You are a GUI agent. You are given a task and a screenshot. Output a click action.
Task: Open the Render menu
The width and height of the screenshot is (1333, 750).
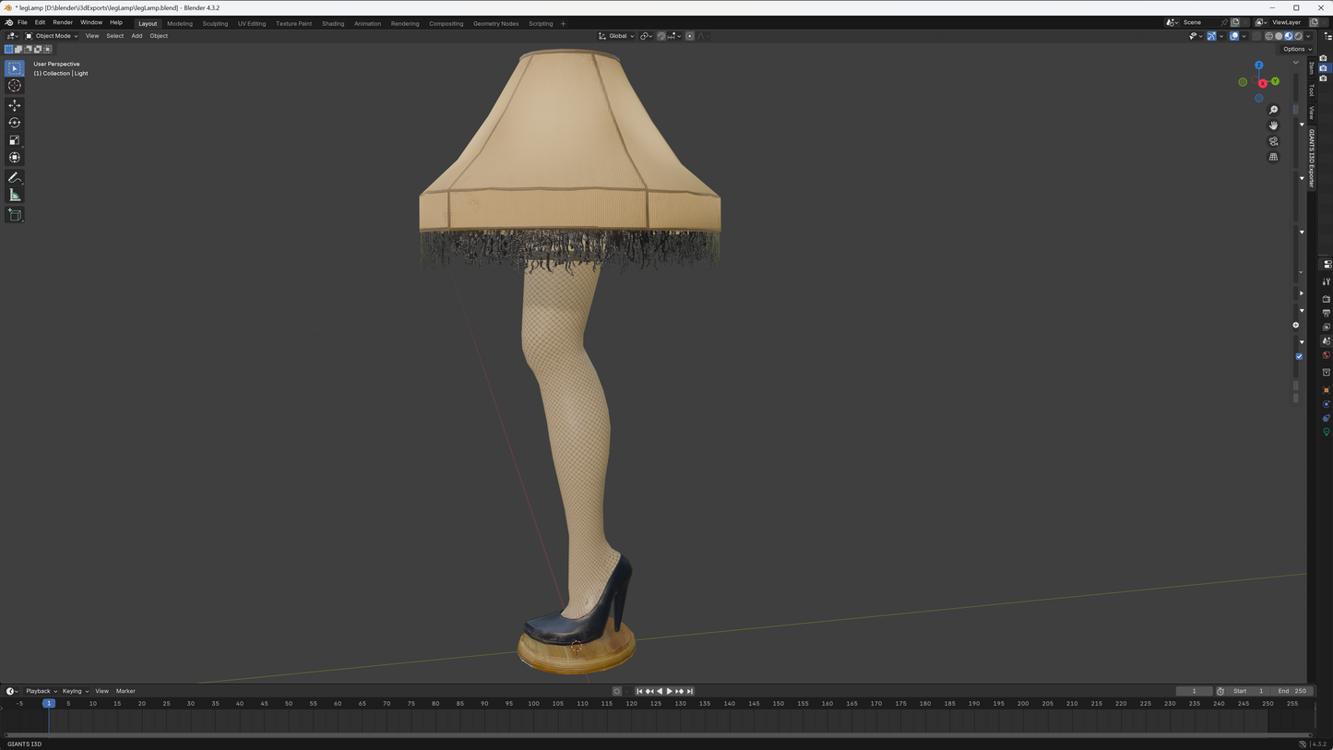coord(63,22)
